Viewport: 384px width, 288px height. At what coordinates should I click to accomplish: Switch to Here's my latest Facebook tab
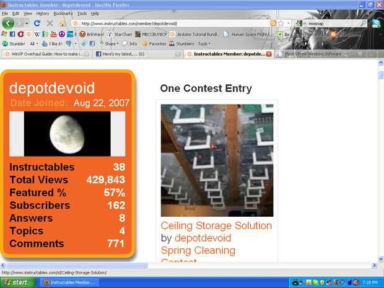[x=138, y=54]
